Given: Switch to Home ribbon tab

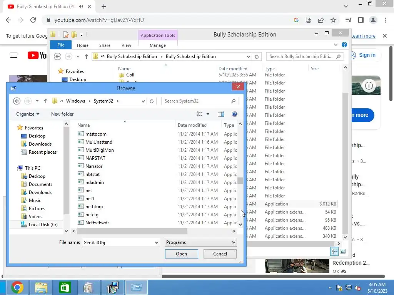Looking at the screenshot, I should coord(83,45).
